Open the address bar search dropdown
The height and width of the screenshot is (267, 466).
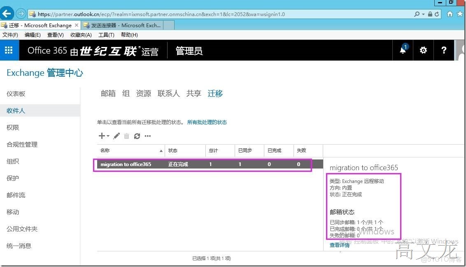[422, 14]
